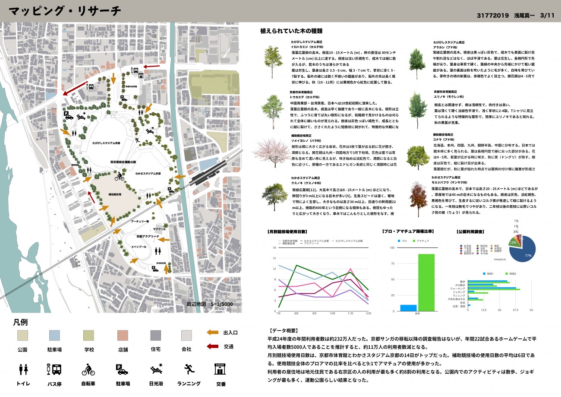
Task: Click the 月別競技場使用日数 chart heading
Action: click(287, 232)
